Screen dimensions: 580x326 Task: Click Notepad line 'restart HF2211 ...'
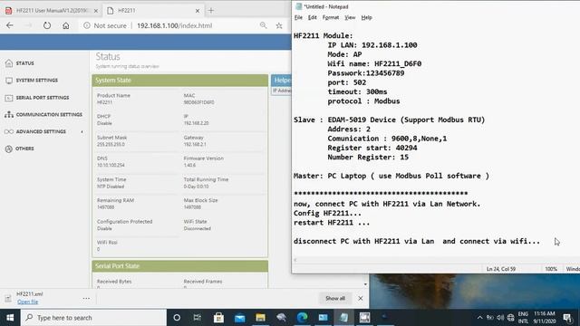tap(332, 223)
